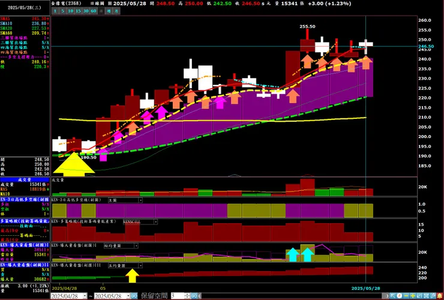Open the 五均量圖 dropdown
Image resolution: width=444 pixels, height=300 pixels.
pyautogui.click(x=140, y=265)
